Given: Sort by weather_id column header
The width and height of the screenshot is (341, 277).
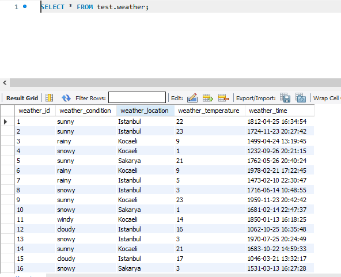Looking at the screenshot, I should click(x=35, y=111).
